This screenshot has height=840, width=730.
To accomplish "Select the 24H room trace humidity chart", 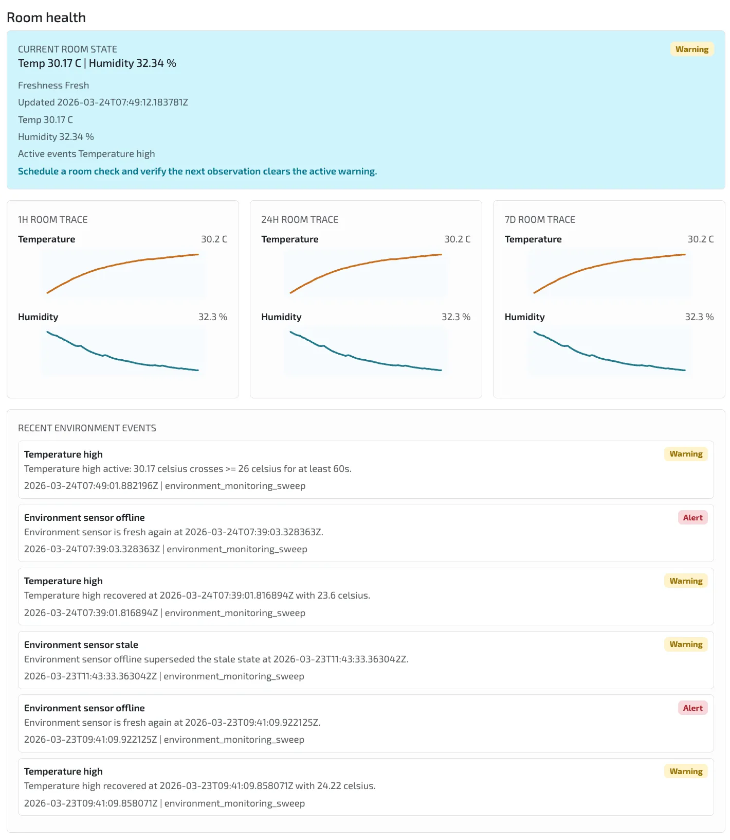I will (366, 351).
